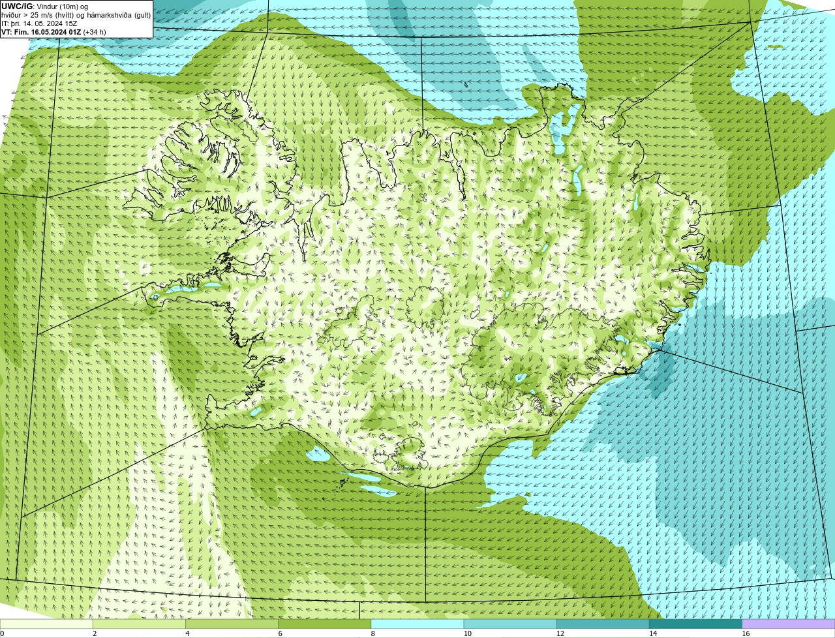Image resolution: width=835 pixels, height=638 pixels.
Task: Click the legend scale label "8"
Action: point(372,633)
